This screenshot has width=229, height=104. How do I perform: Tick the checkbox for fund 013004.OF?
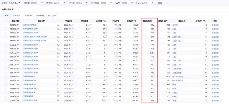(x=6, y=61)
